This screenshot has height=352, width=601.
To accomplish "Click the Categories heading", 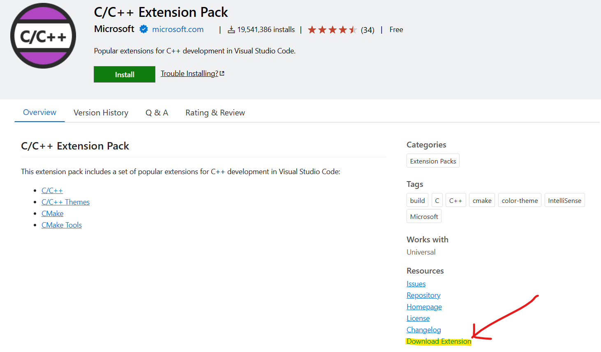I will 426,145.
